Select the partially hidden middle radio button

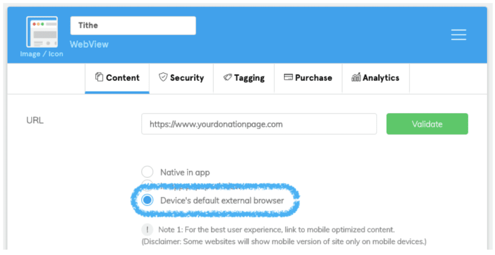click(x=147, y=184)
